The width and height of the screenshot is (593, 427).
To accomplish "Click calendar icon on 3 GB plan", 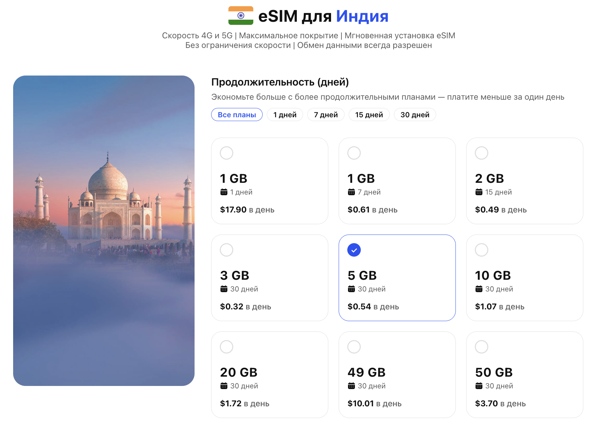I will pos(224,289).
